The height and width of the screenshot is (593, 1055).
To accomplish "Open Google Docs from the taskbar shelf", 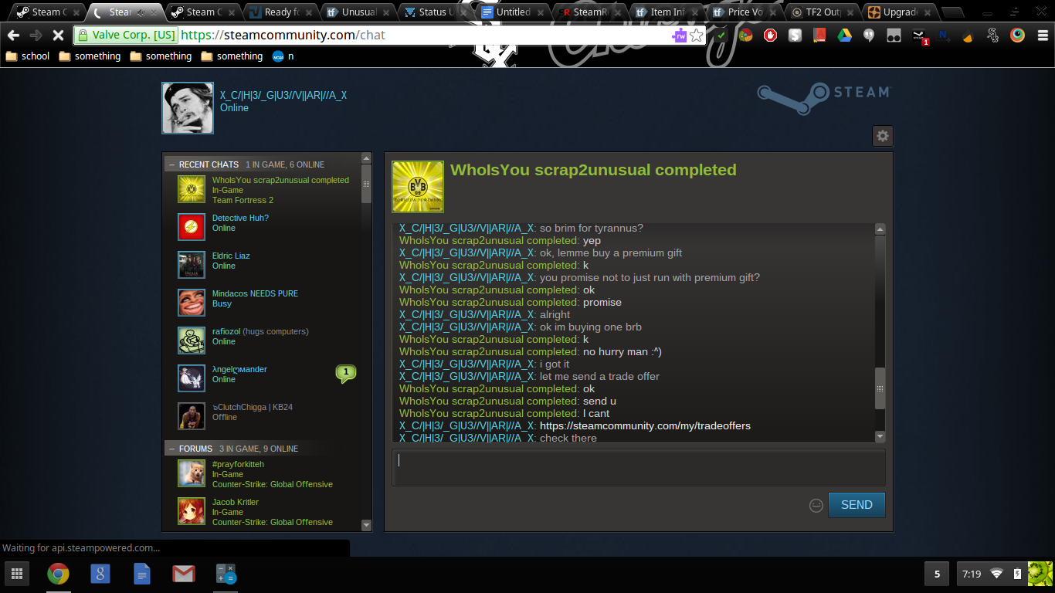I will (141, 574).
